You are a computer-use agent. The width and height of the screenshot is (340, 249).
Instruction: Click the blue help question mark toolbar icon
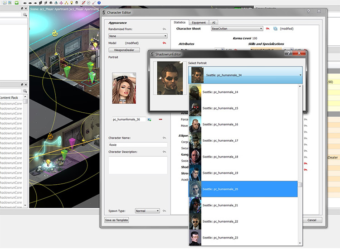tap(99, 3)
